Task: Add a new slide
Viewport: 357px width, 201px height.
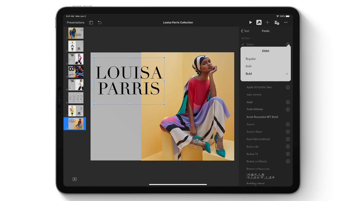Action: pos(75,179)
